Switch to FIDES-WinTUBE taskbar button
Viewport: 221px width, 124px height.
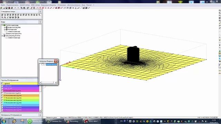coord(92,121)
